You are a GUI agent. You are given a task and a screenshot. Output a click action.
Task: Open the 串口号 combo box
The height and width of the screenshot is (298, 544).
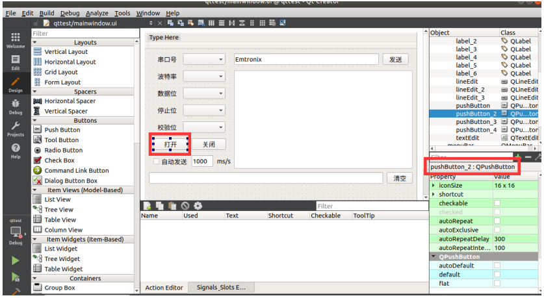click(204, 59)
